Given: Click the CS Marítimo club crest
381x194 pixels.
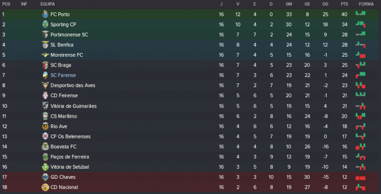Looking at the screenshot, I should [x=45, y=116].
